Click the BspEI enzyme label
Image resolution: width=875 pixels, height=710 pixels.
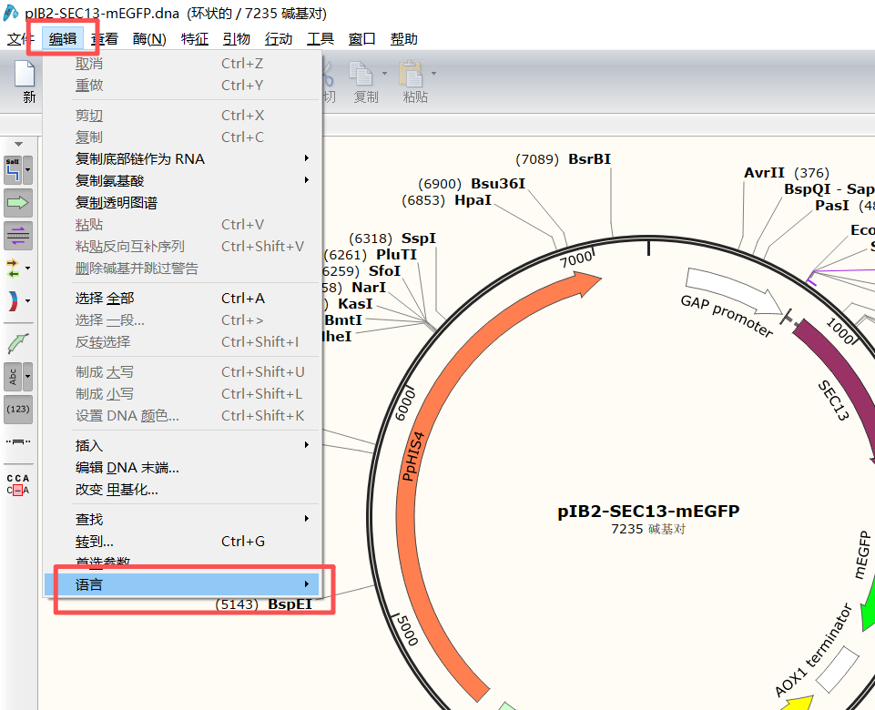(x=290, y=604)
